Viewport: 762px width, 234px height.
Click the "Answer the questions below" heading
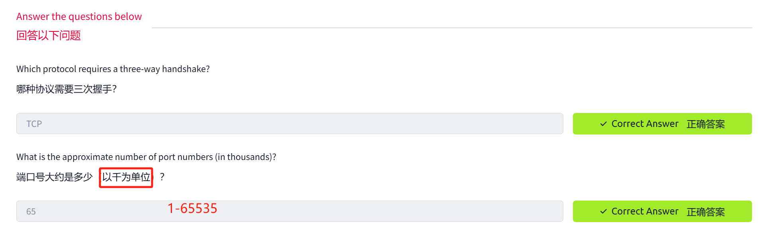(79, 16)
